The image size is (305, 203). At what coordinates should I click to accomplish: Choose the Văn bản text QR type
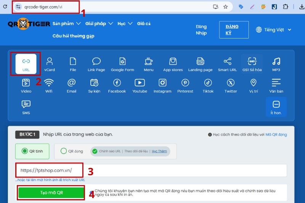coord(276,86)
